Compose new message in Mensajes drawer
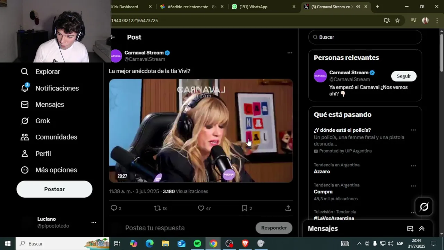The image size is (444, 250). click(410, 228)
